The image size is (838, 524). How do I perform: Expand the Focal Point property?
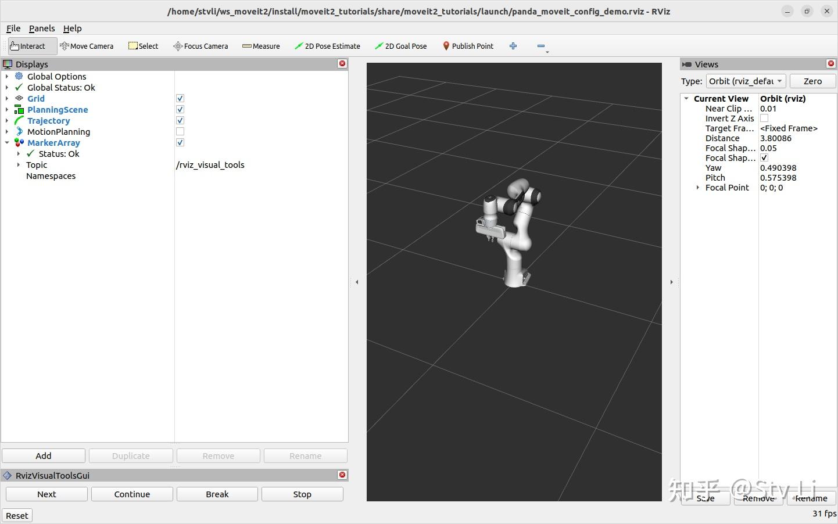pyautogui.click(x=697, y=187)
